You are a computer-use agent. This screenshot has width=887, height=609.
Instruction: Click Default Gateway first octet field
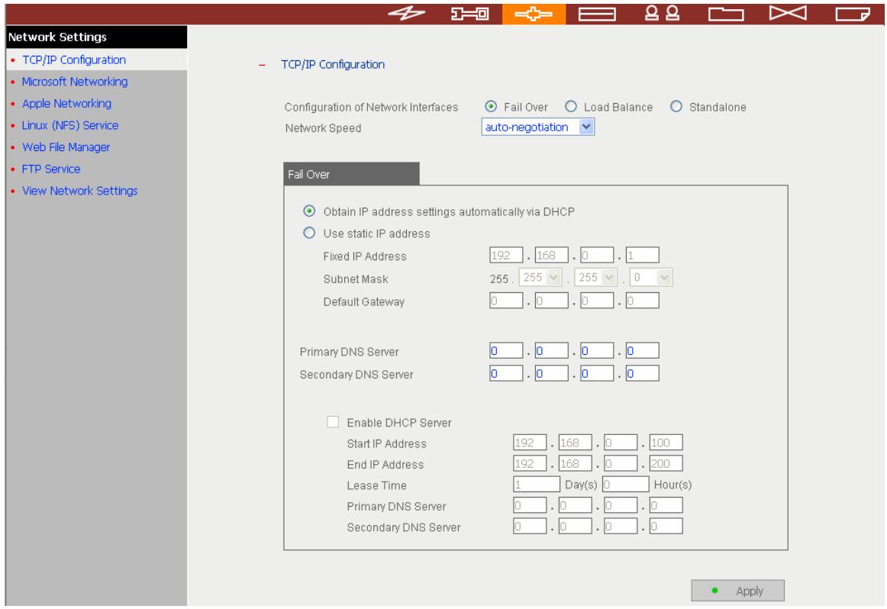[x=506, y=300]
